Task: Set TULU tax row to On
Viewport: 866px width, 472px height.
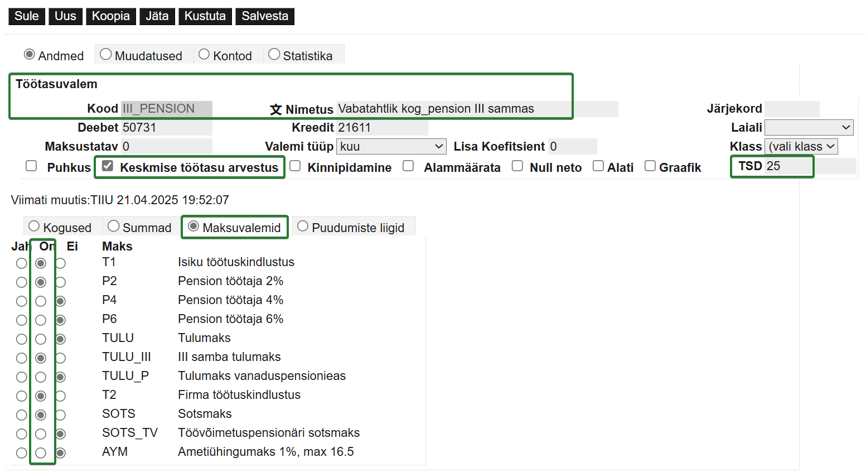Action: point(41,339)
